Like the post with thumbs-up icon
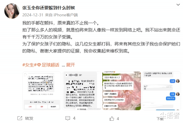Viewport: 183px width, 123px height. [112, 118]
